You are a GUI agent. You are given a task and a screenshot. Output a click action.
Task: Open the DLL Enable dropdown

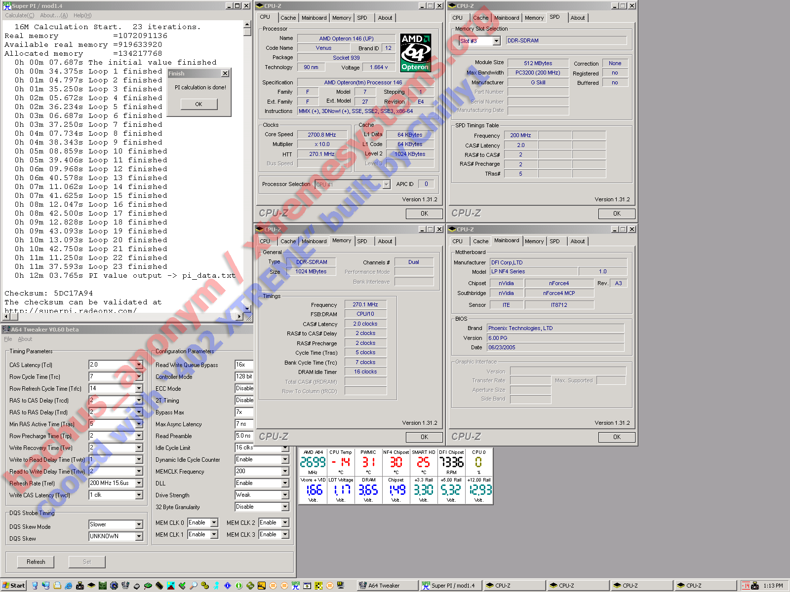pos(285,483)
